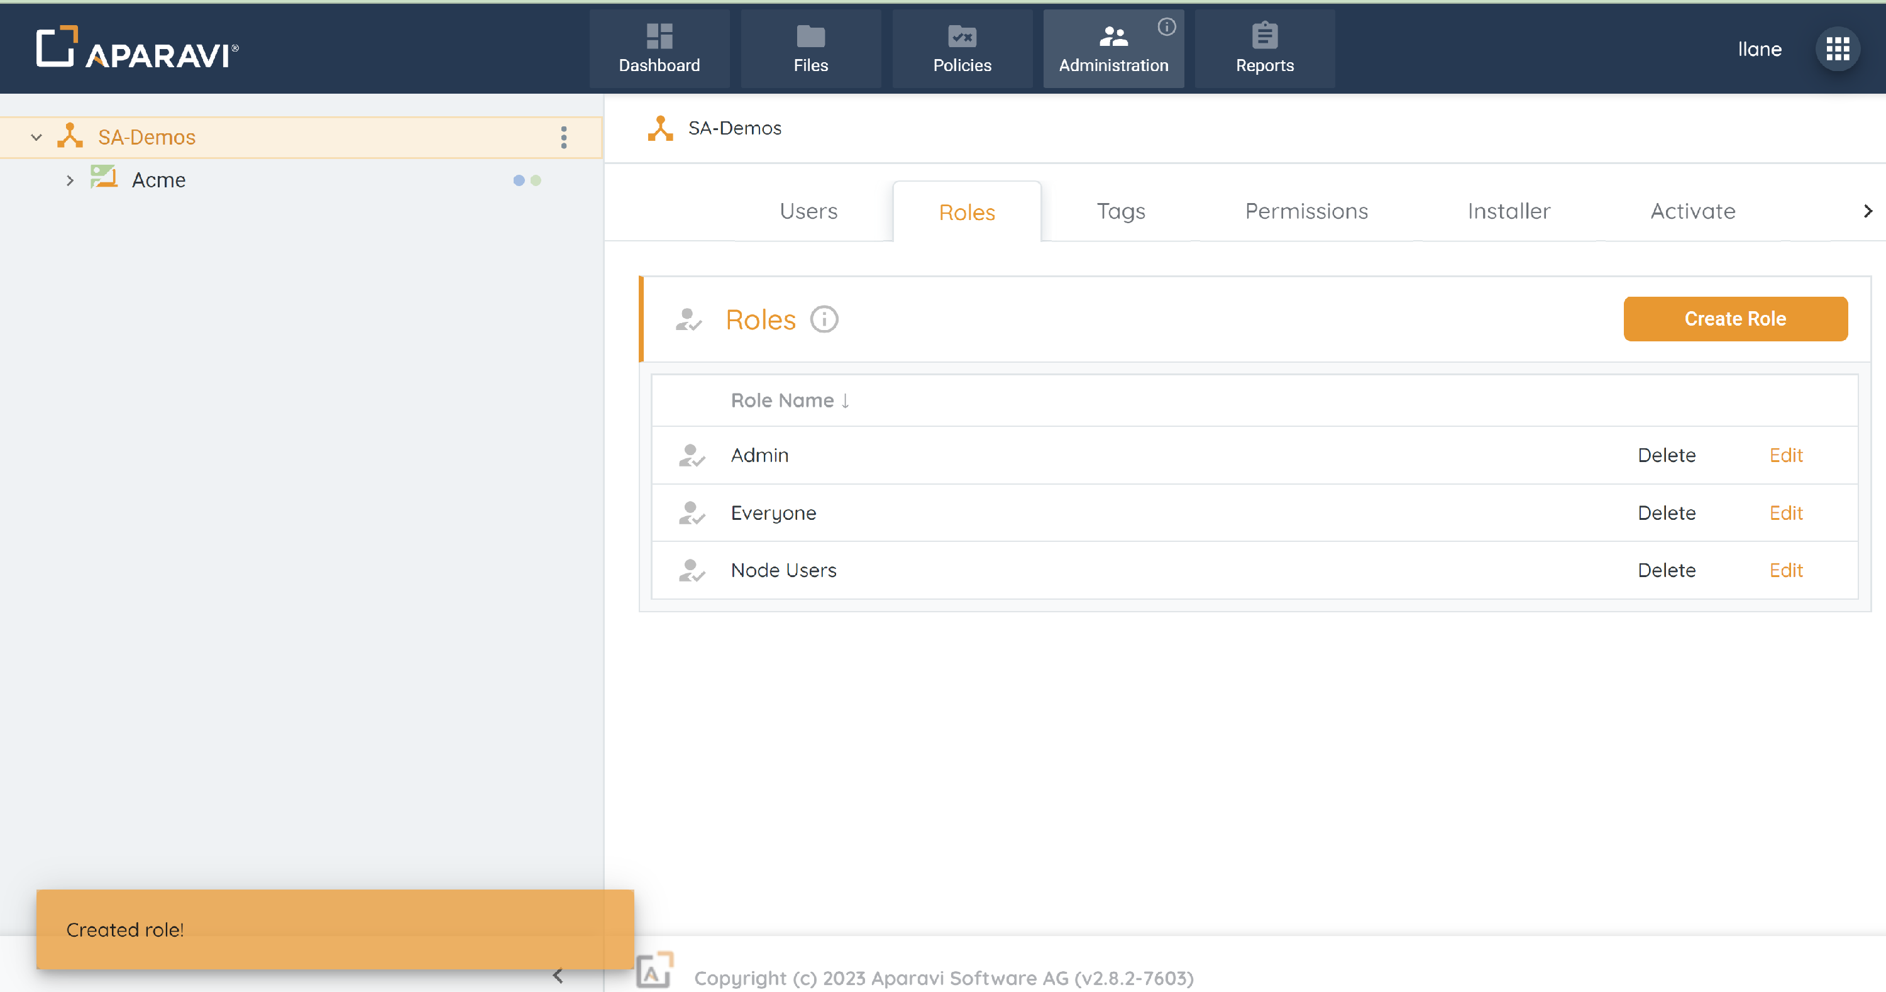Collapse the SA-Demos tree node

tap(36, 137)
